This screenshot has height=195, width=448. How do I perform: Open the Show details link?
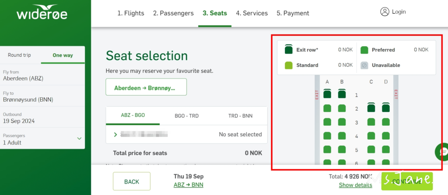(355, 185)
